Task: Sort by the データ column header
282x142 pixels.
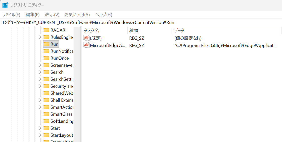Action: coord(227,30)
